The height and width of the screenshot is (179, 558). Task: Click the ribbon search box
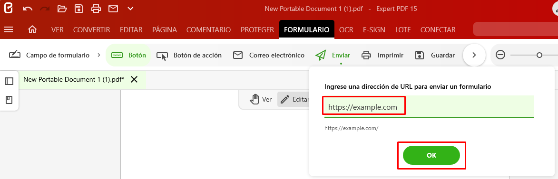tap(515, 29)
